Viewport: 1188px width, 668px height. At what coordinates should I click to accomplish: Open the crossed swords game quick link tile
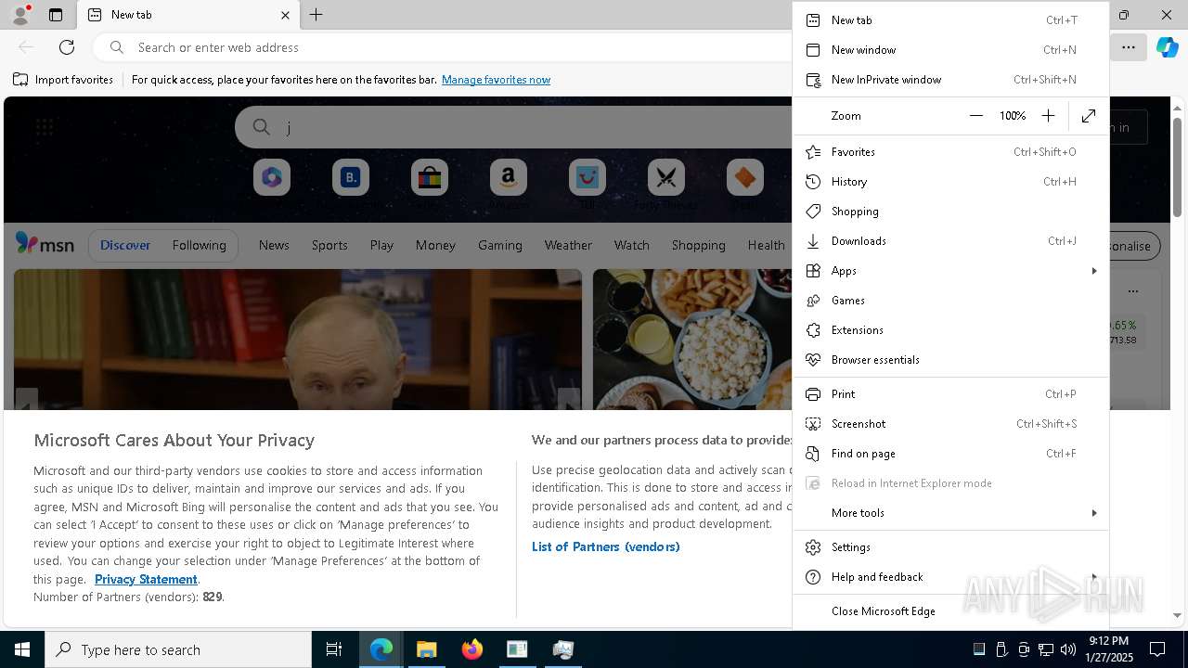[666, 177]
